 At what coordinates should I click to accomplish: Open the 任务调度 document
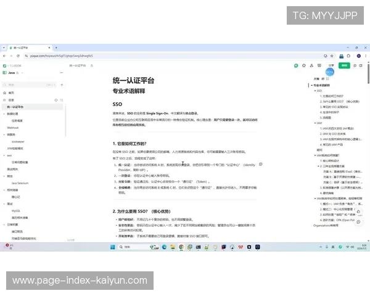click(x=17, y=121)
